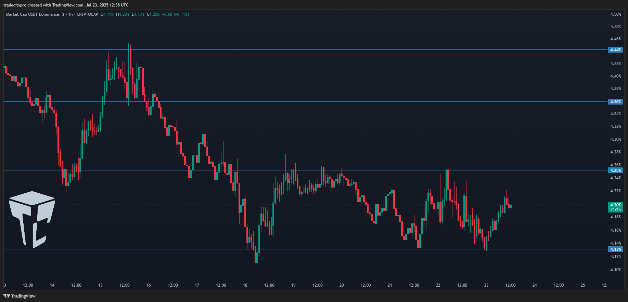This screenshot has width=628, height=302.
Task: Click the CRYPTOCAP source label
Action: click(x=87, y=14)
